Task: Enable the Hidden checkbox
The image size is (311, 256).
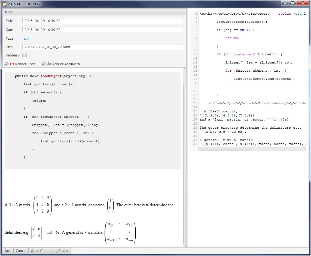Action: coord(25,55)
